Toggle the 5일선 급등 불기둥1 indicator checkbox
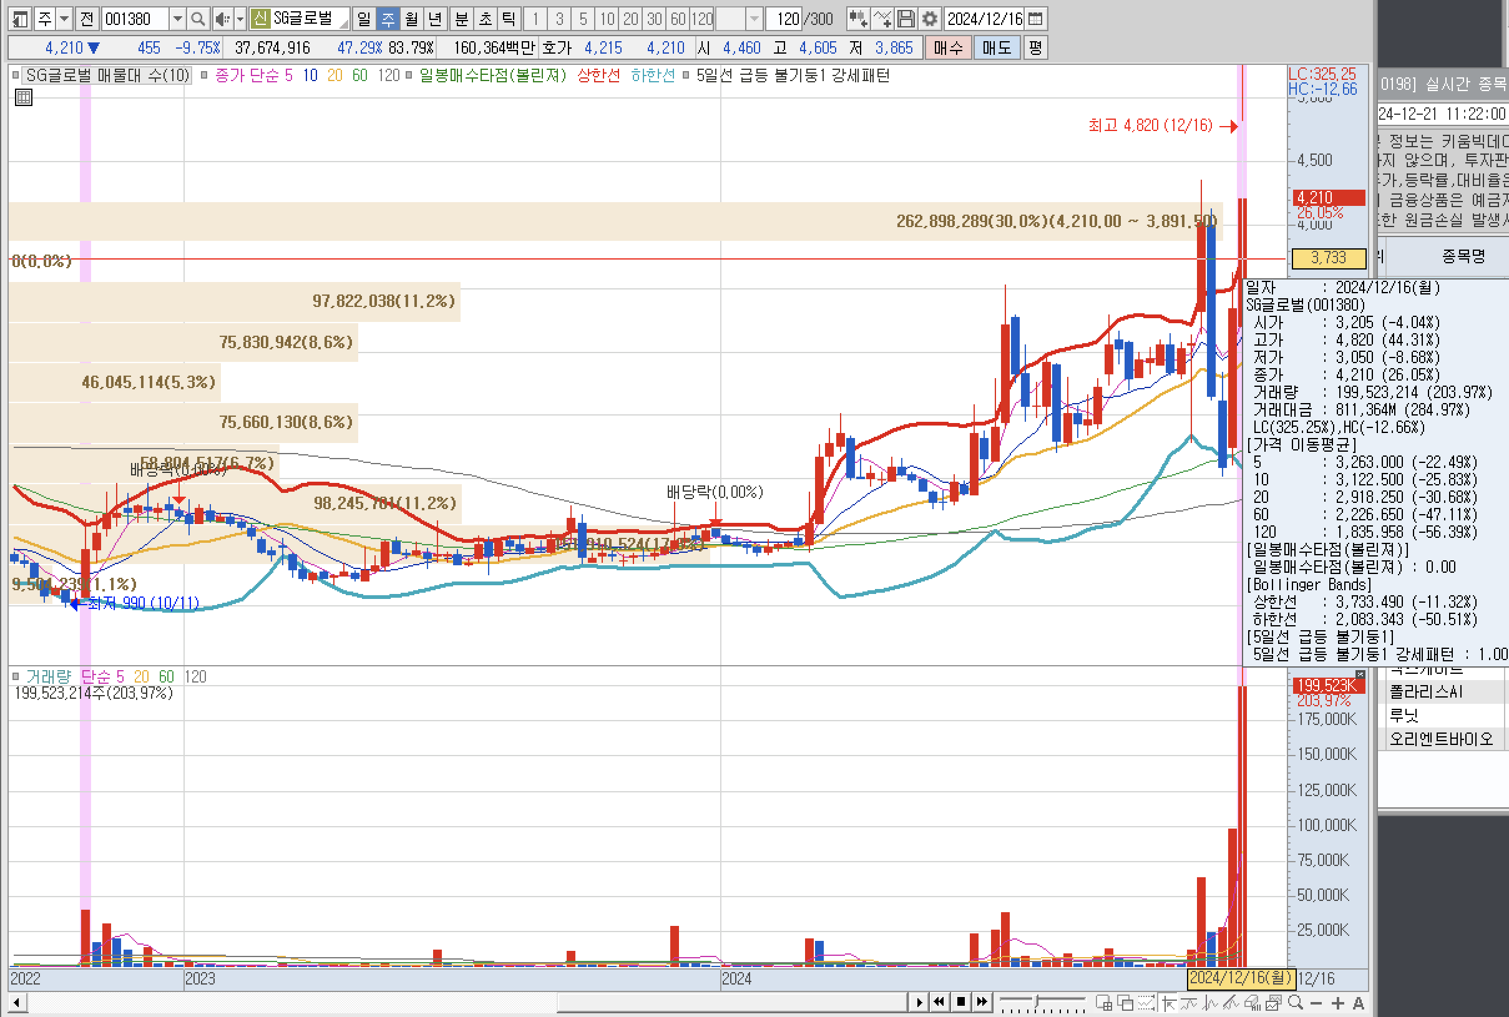Screen dimensions: 1509x1017 point(686,75)
